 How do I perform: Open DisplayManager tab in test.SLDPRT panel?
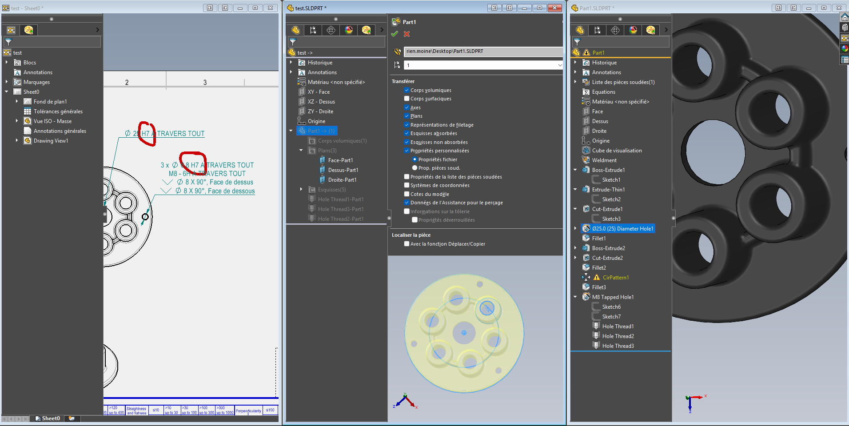click(349, 30)
